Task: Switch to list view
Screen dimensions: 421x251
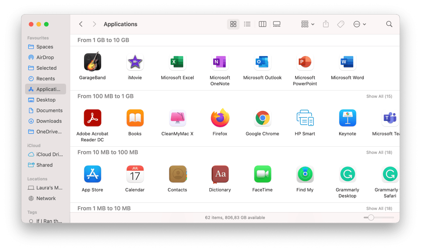Action: (247, 24)
